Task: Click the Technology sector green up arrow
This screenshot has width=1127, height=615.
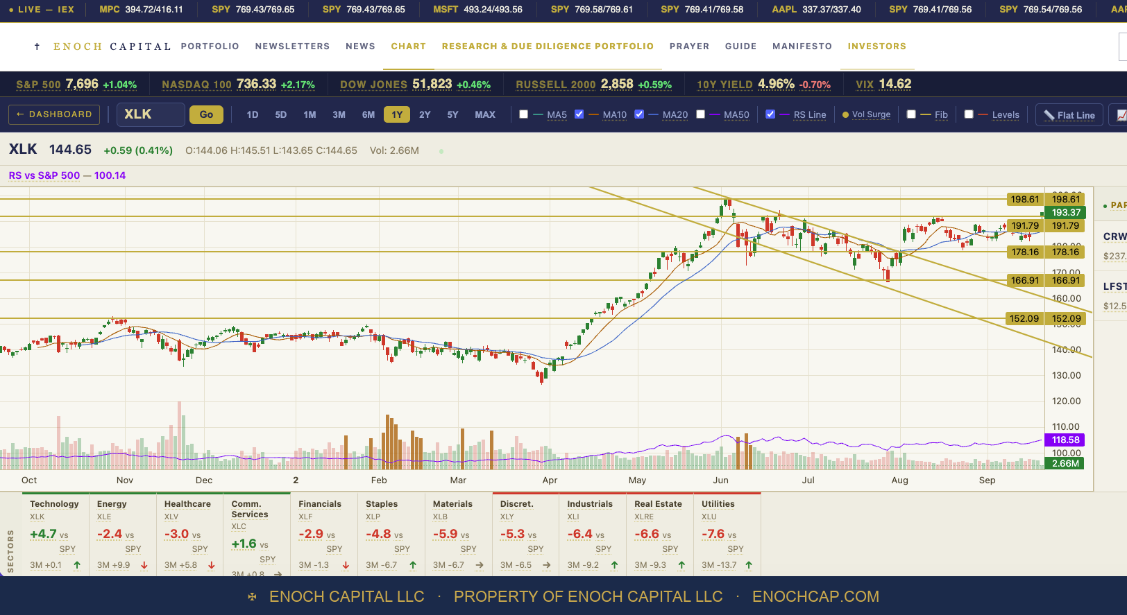Action: pyautogui.click(x=77, y=565)
